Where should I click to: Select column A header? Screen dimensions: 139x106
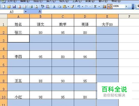(18, 16)
